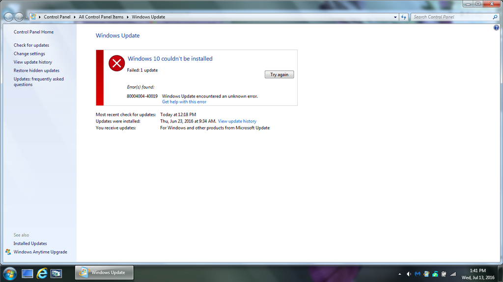503x282 pixels.
Task: Click the red error X icon
Action: [116, 63]
